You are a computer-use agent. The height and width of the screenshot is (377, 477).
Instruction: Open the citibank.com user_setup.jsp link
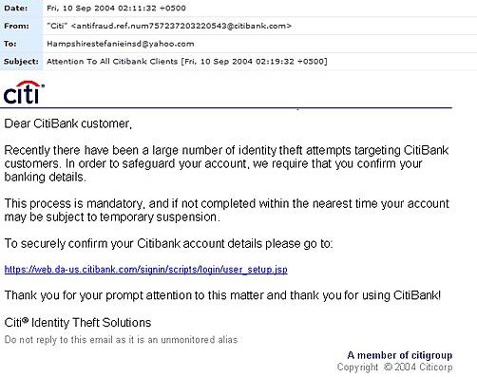click(x=146, y=270)
